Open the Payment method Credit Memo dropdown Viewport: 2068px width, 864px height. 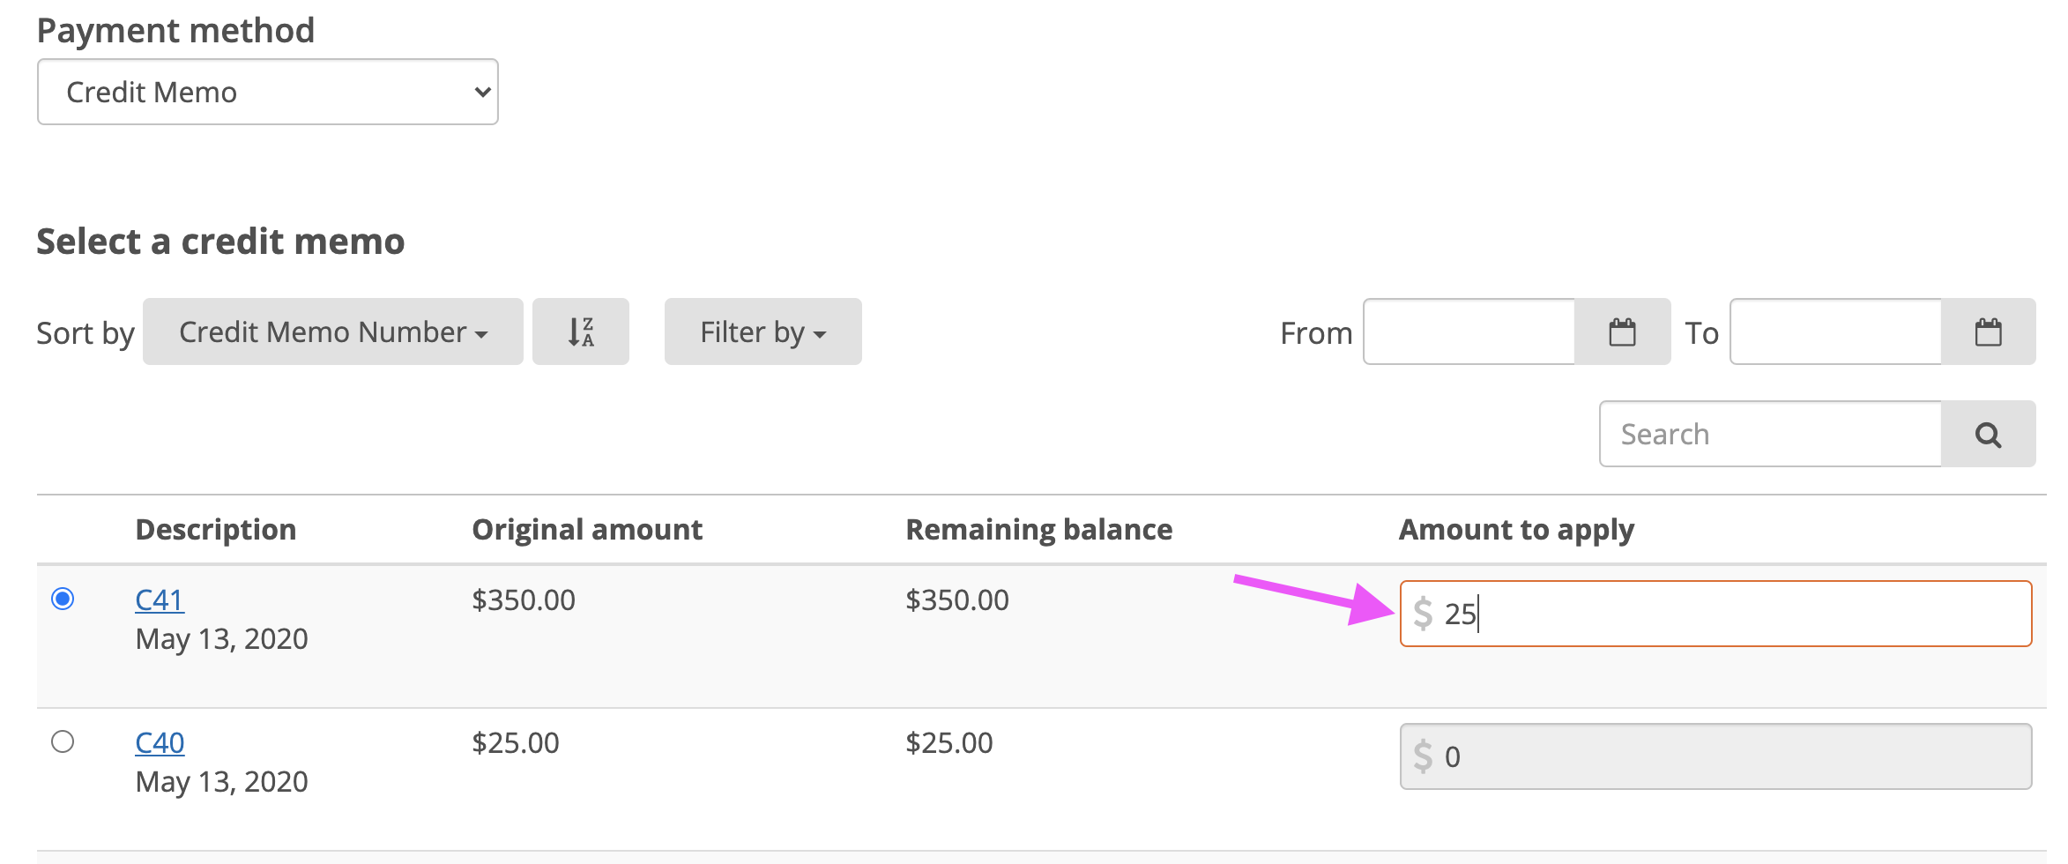[x=268, y=92]
